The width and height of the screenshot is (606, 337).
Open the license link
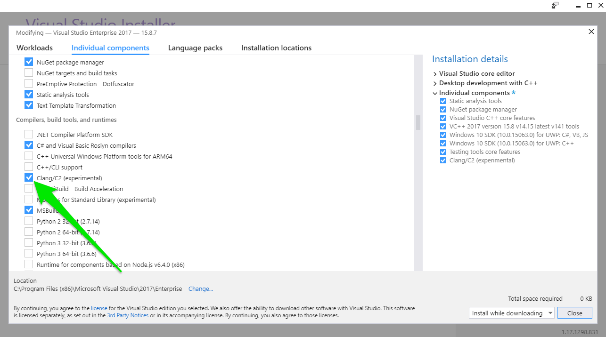coord(99,308)
